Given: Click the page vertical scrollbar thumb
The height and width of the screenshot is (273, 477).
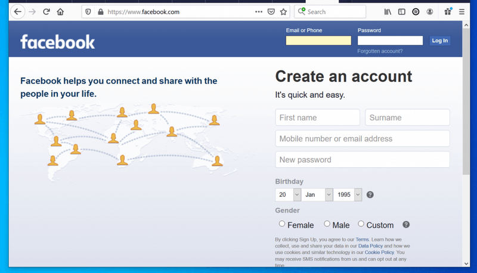Looking at the screenshot, I should point(466,102).
